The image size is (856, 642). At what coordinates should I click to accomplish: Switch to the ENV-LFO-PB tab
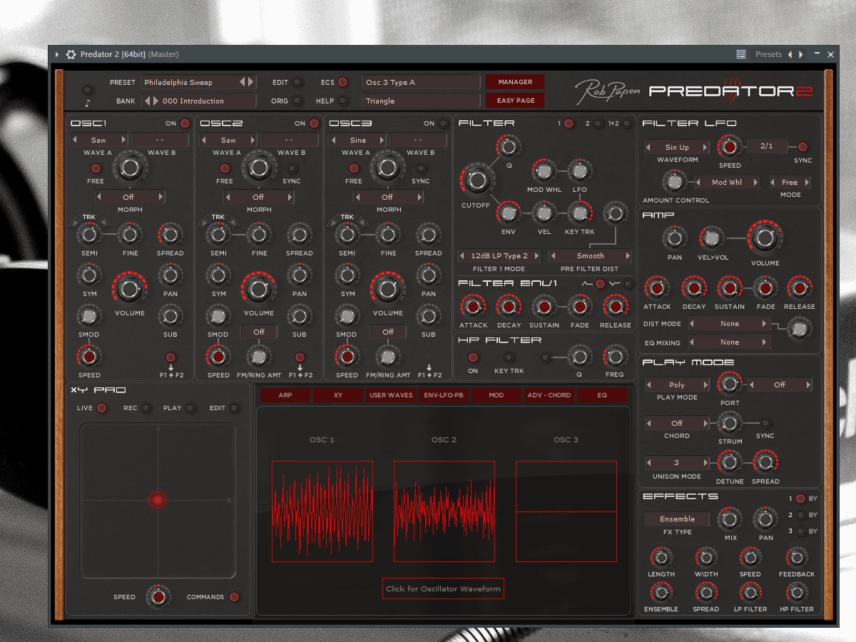[444, 395]
